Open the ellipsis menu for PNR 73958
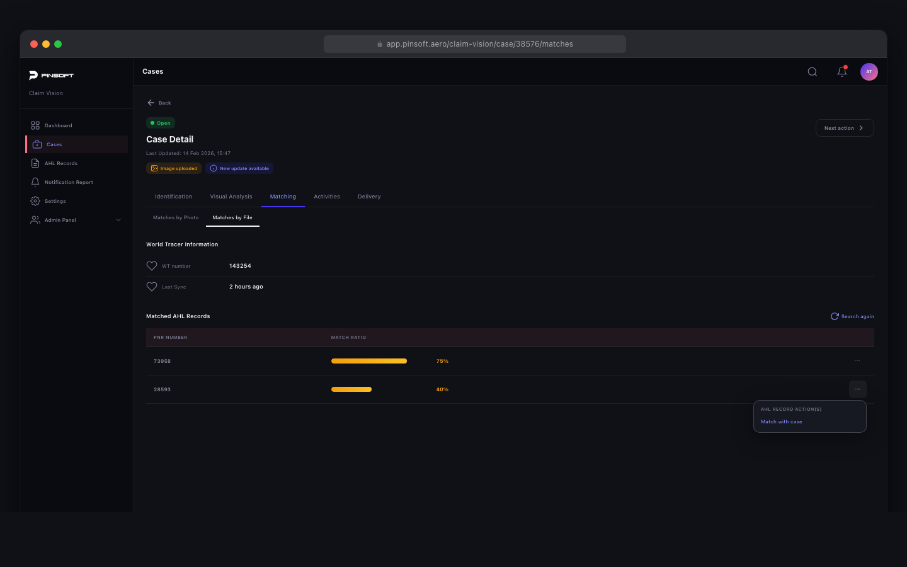The width and height of the screenshot is (907, 567). tap(857, 360)
